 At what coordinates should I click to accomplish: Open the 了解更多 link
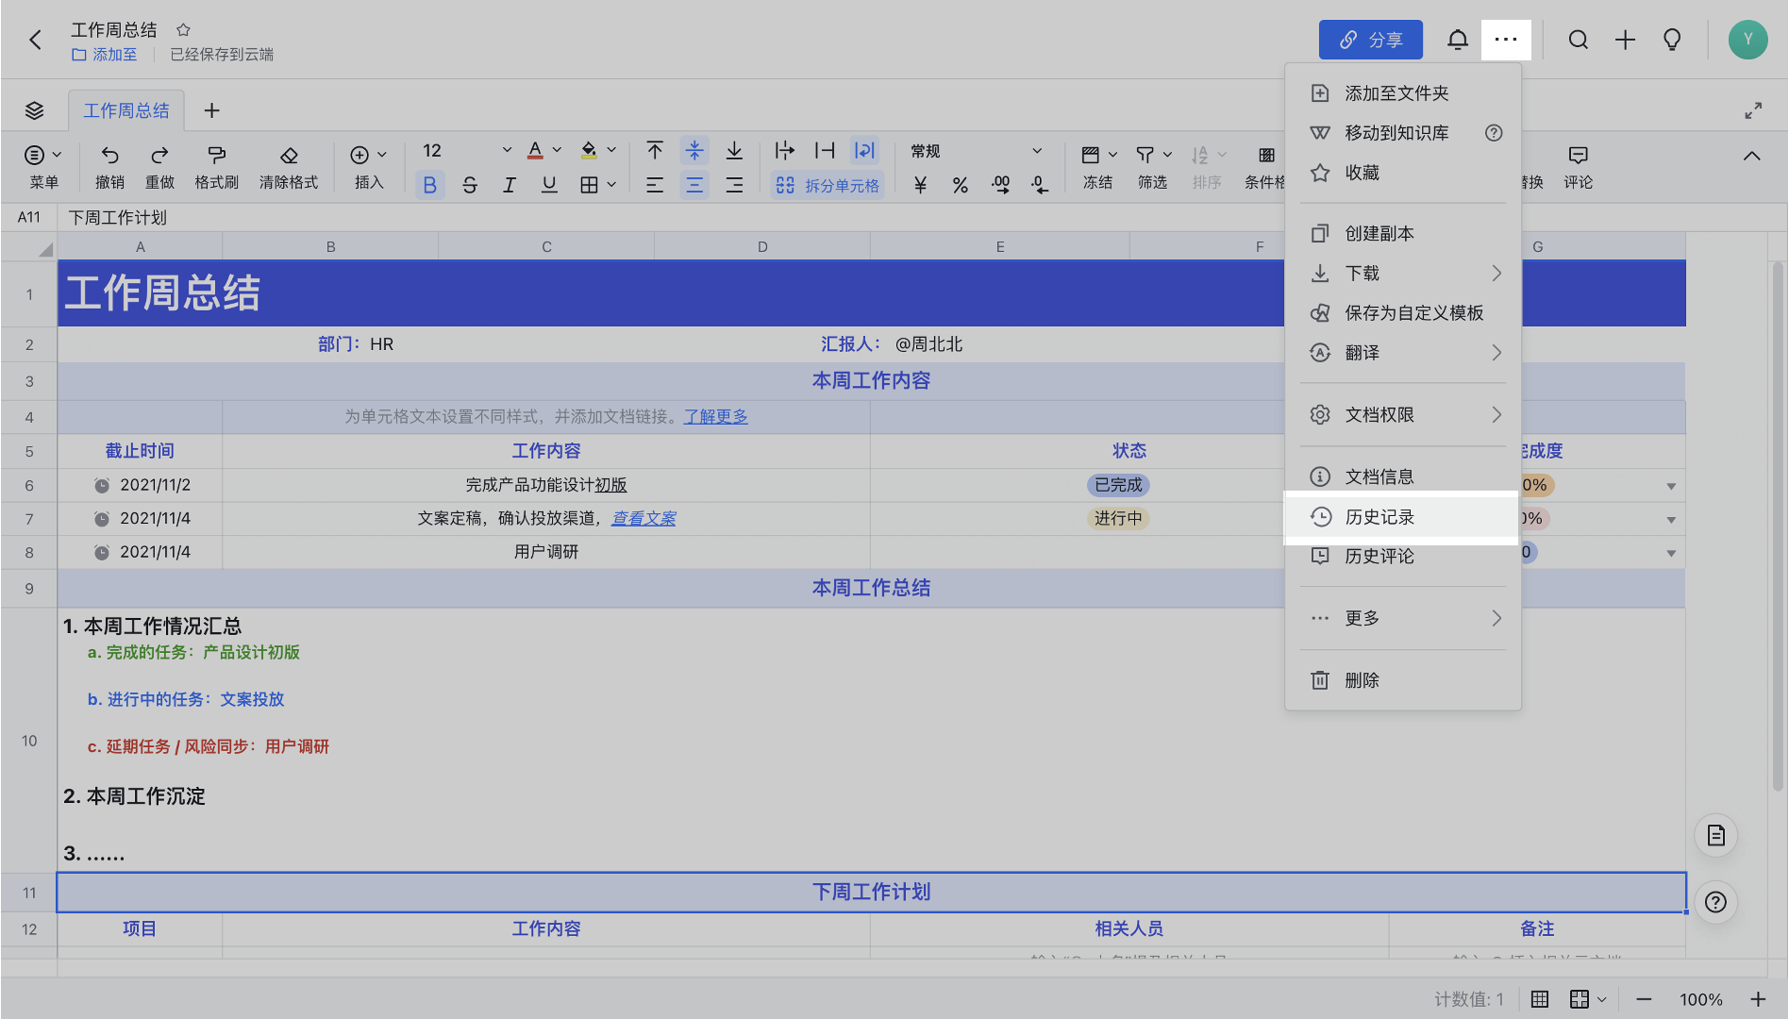715,416
